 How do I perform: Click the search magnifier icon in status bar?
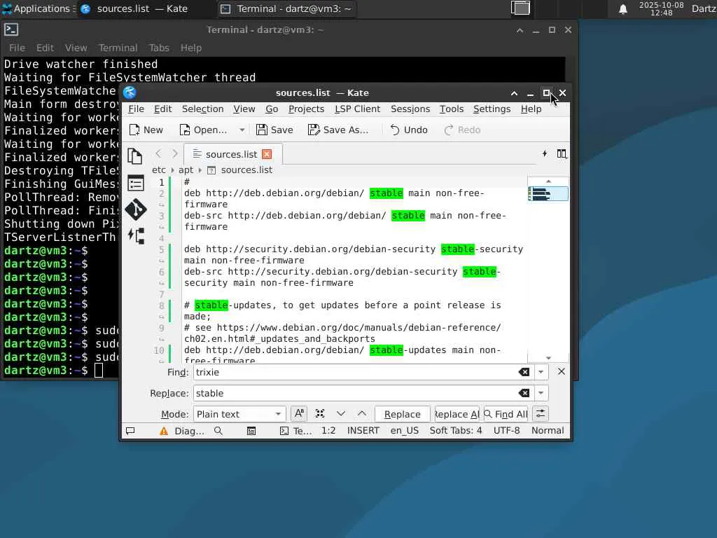pos(218,431)
